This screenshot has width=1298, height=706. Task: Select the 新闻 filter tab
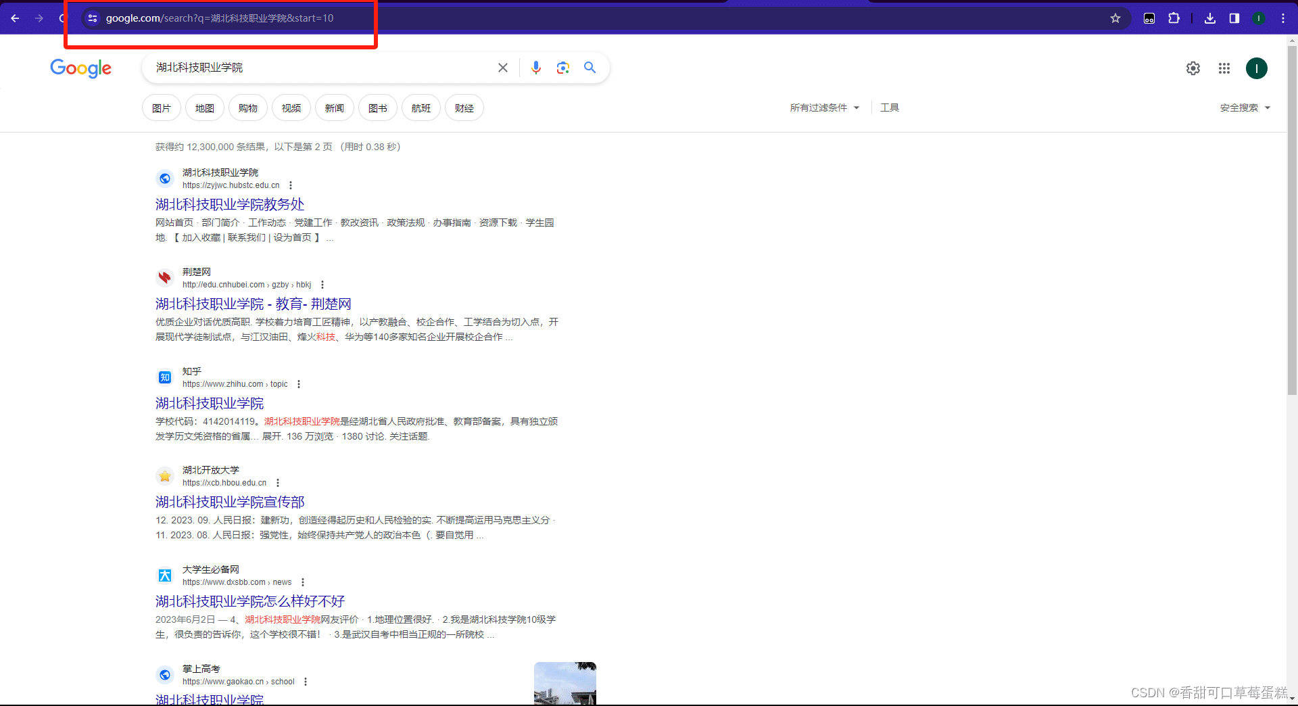[x=335, y=108]
